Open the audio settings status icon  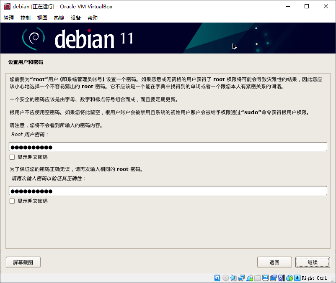[233, 278]
